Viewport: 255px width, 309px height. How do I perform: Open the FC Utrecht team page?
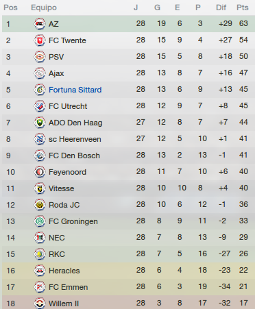point(68,106)
